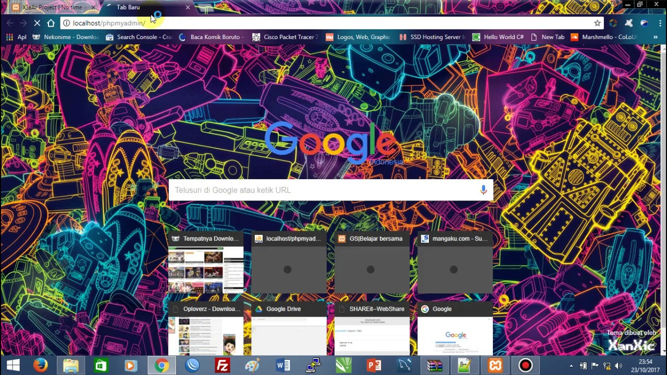
Task: Launch FileZilla from the taskbar
Action: (223, 365)
